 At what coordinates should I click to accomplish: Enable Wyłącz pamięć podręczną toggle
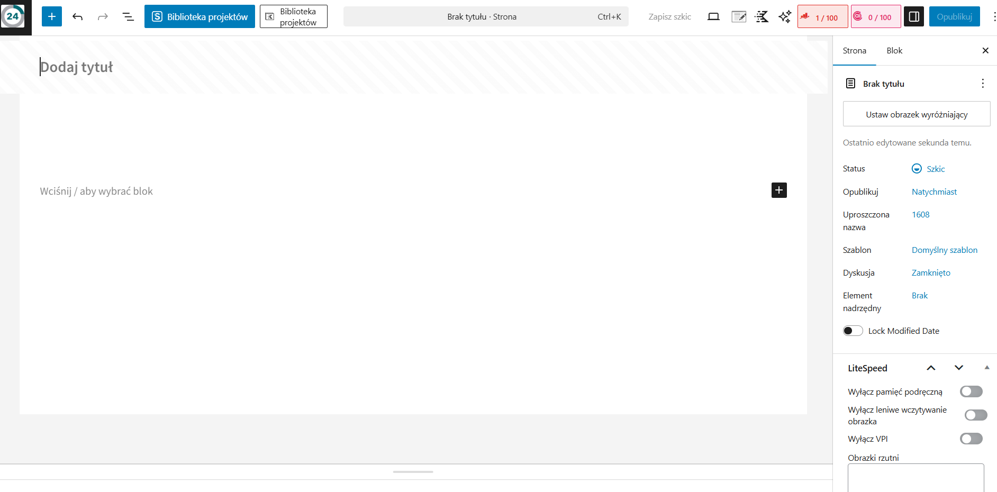coord(971,391)
